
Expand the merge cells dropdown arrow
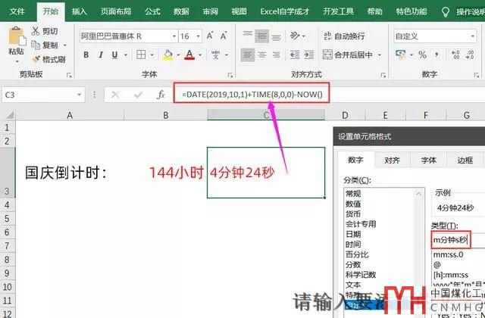pyautogui.click(x=380, y=55)
